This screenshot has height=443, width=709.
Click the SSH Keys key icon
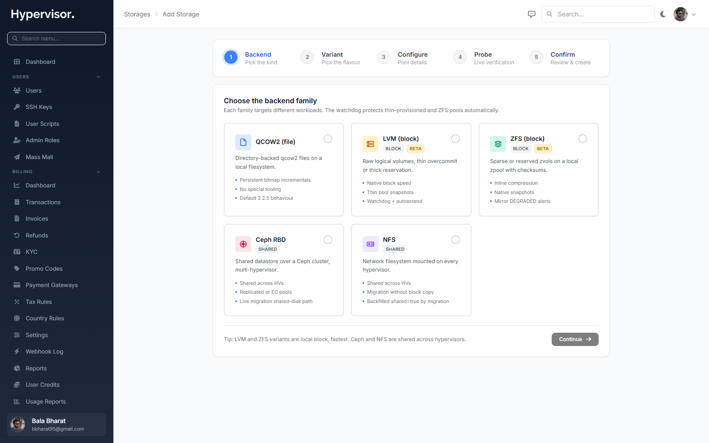tap(17, 107)
